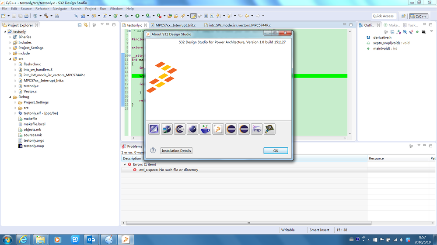Screen dimensions: 437x245
Task: Click the Installation Details button
Action: (x=176, y=150)
